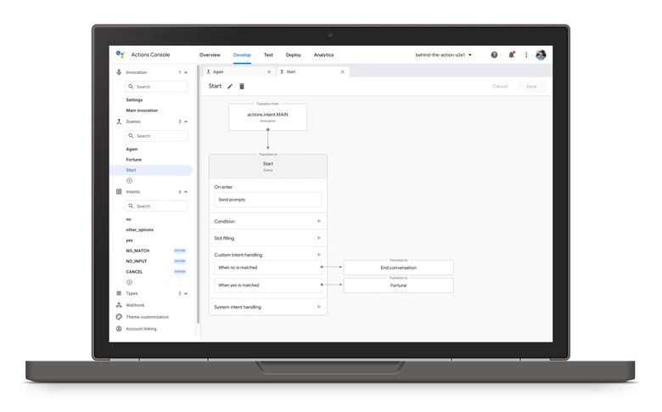Add System intent handling with plus icon
The width and height of the screenshot is (662, 412).
318,307
